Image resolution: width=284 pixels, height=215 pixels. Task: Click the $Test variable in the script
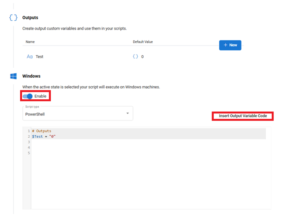point(37,136)
